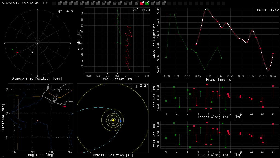The width and height of the screenshot is (280, 158).
Task: Select station indicator 18
Action: [x=153, y=3]
